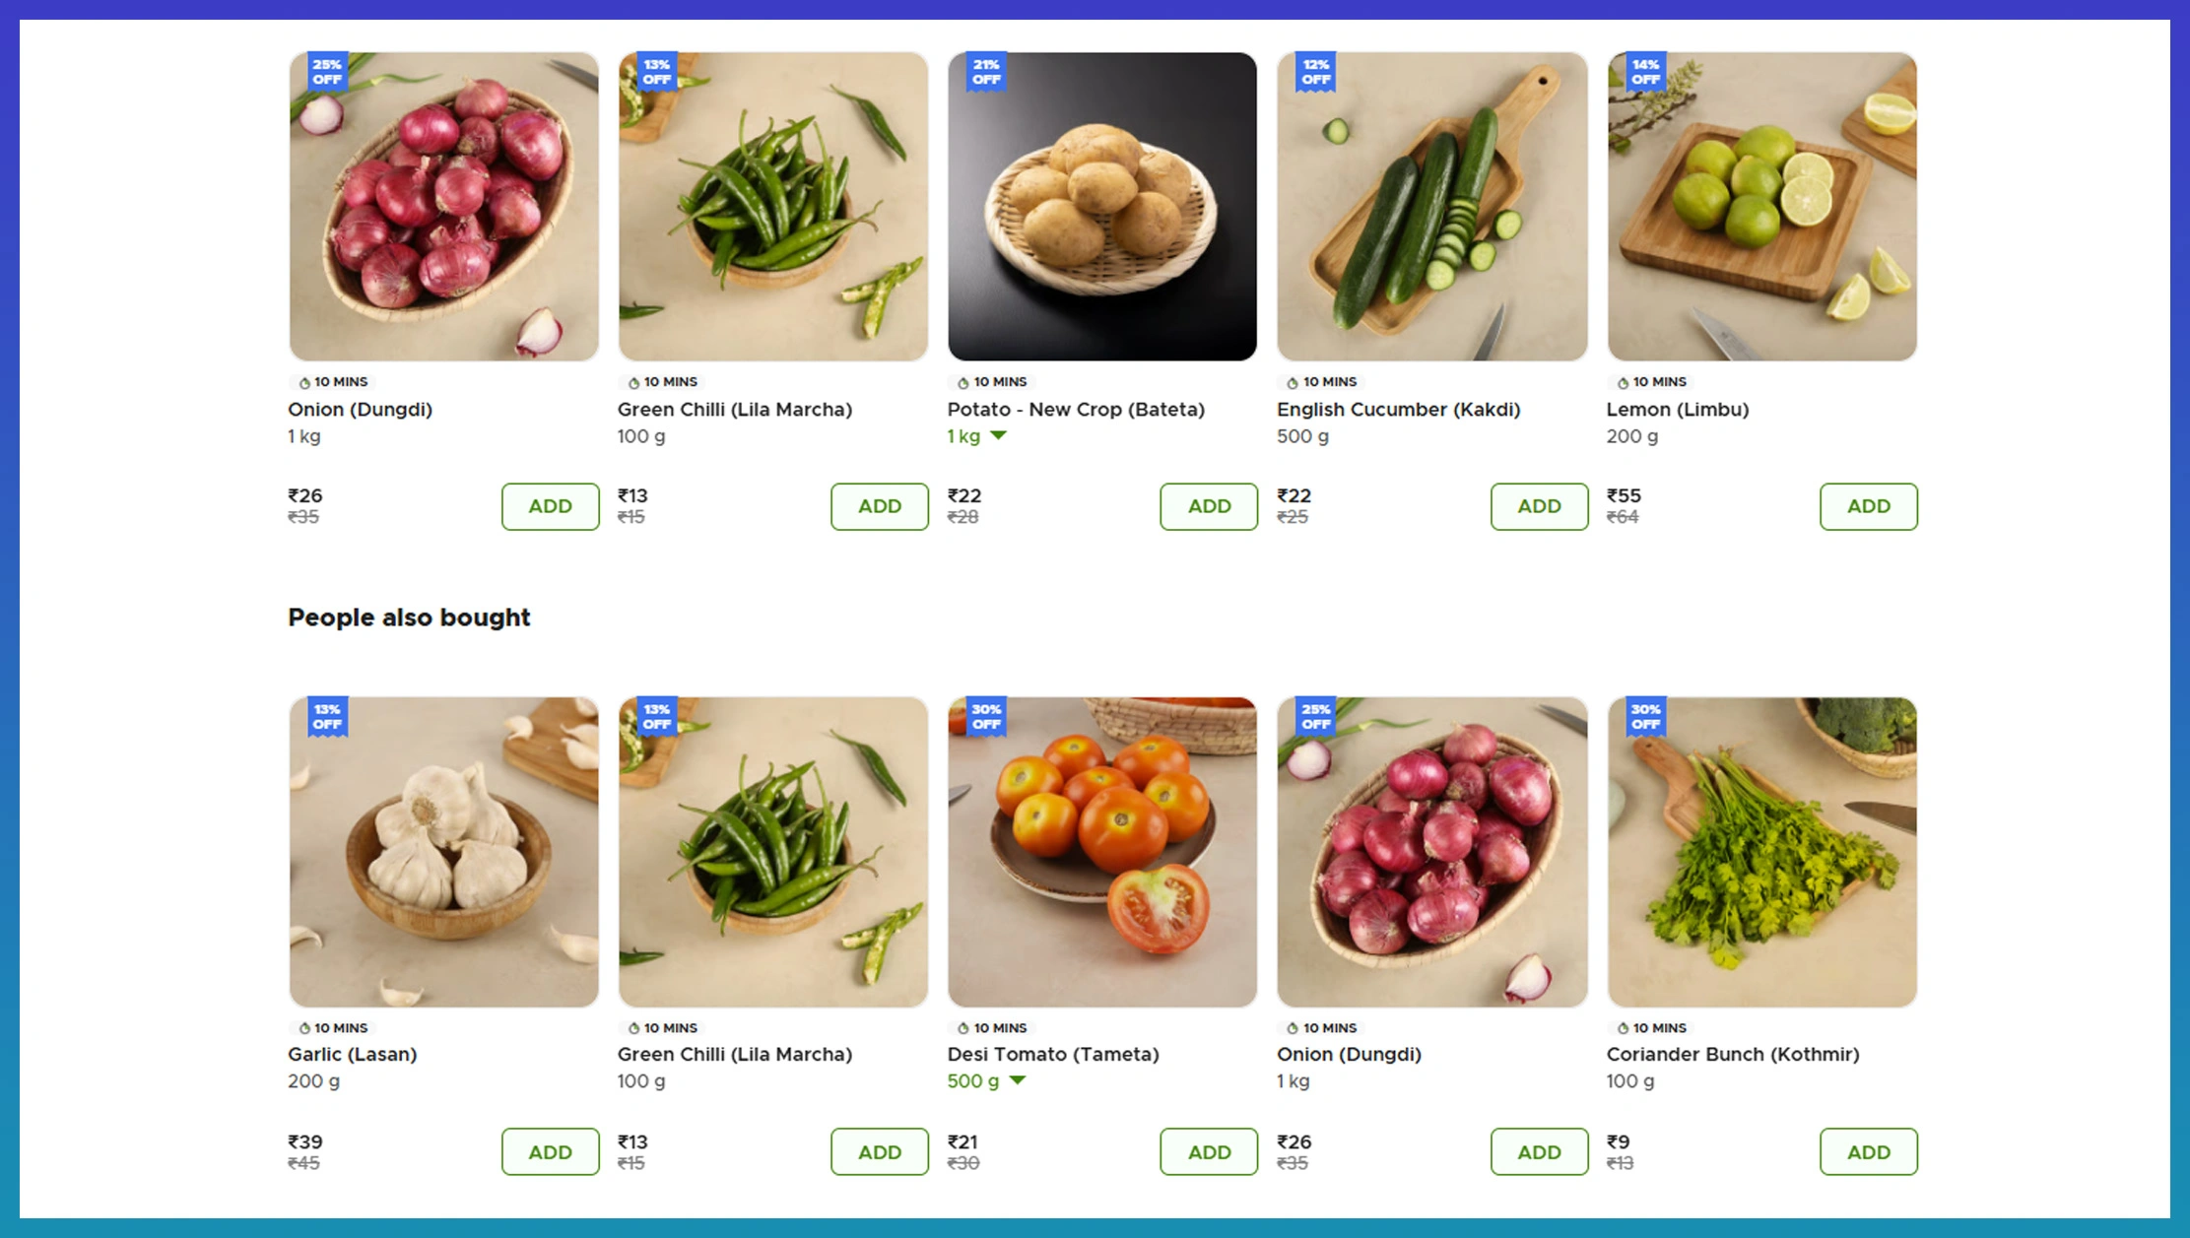This screenshot has height=1238, width=2190.
Task: Click the 30% OFF badge on Desi Tomato
Action: coord(984,716)
